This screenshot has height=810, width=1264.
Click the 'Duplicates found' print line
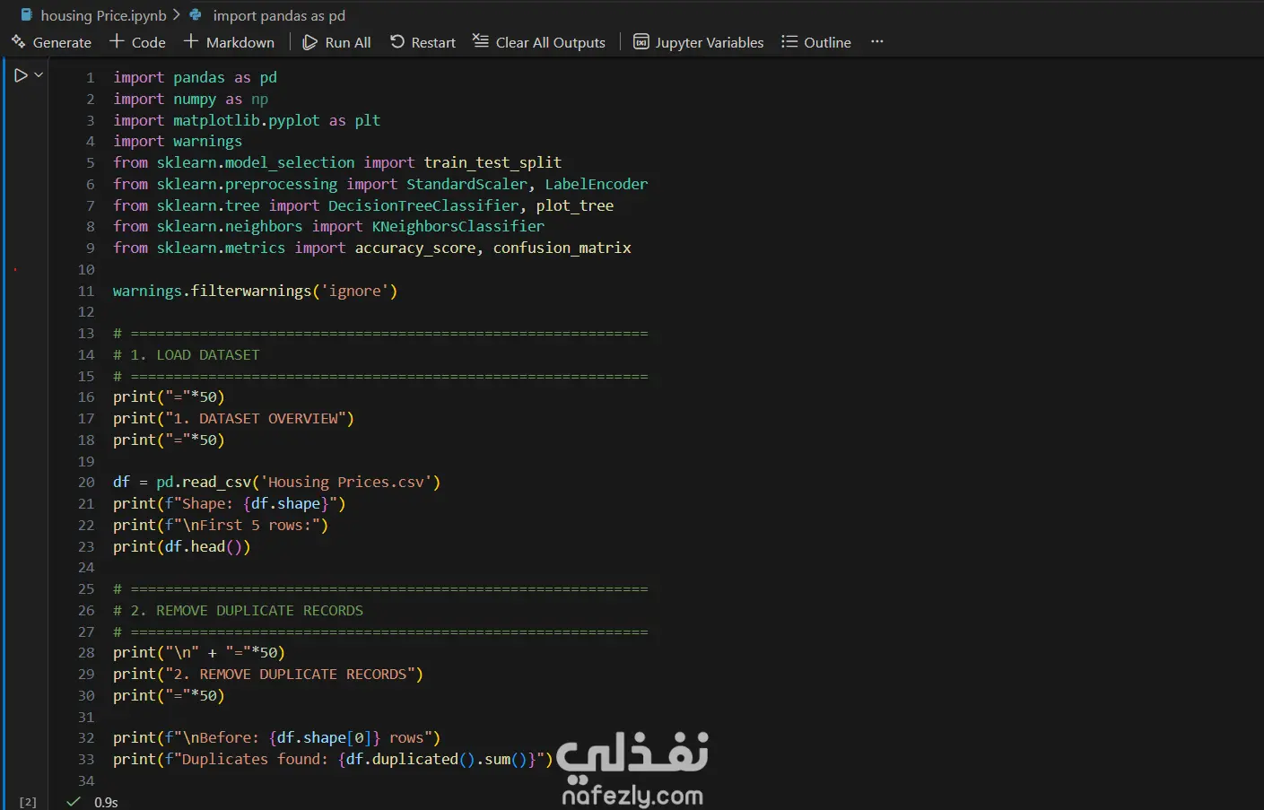tap(333, 759)
